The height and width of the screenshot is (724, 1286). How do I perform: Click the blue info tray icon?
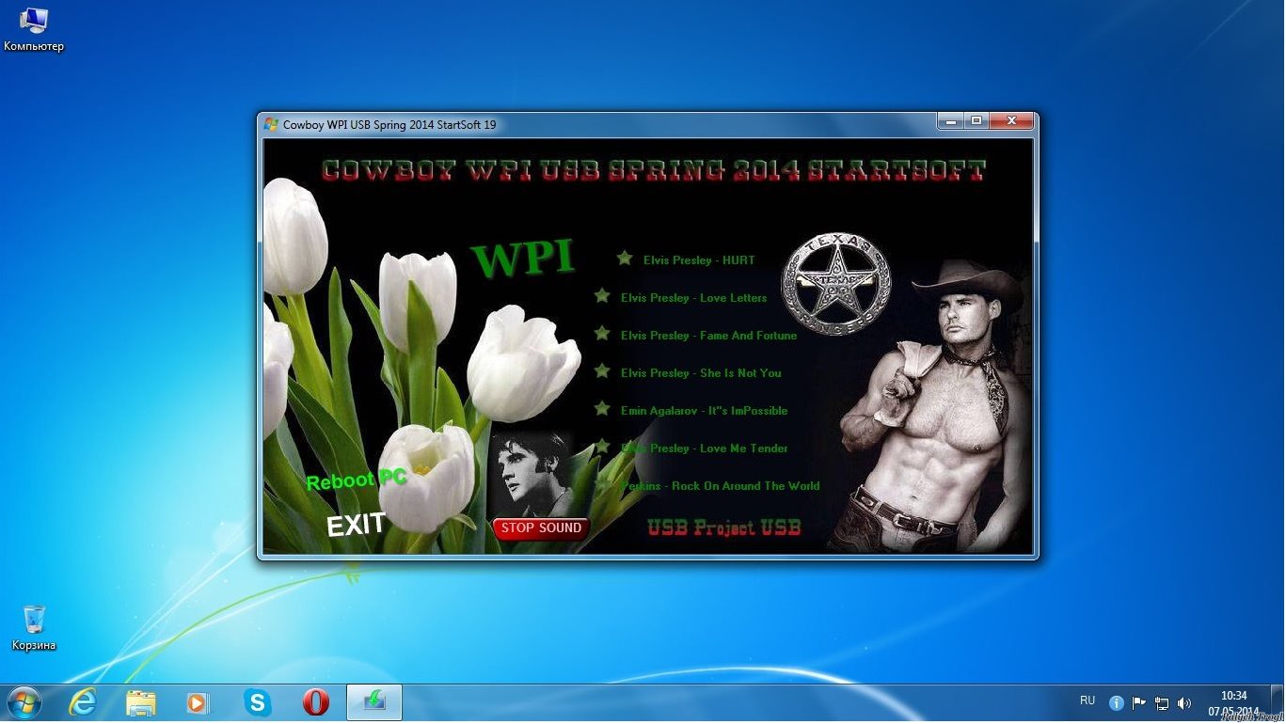pos(1117,702)
